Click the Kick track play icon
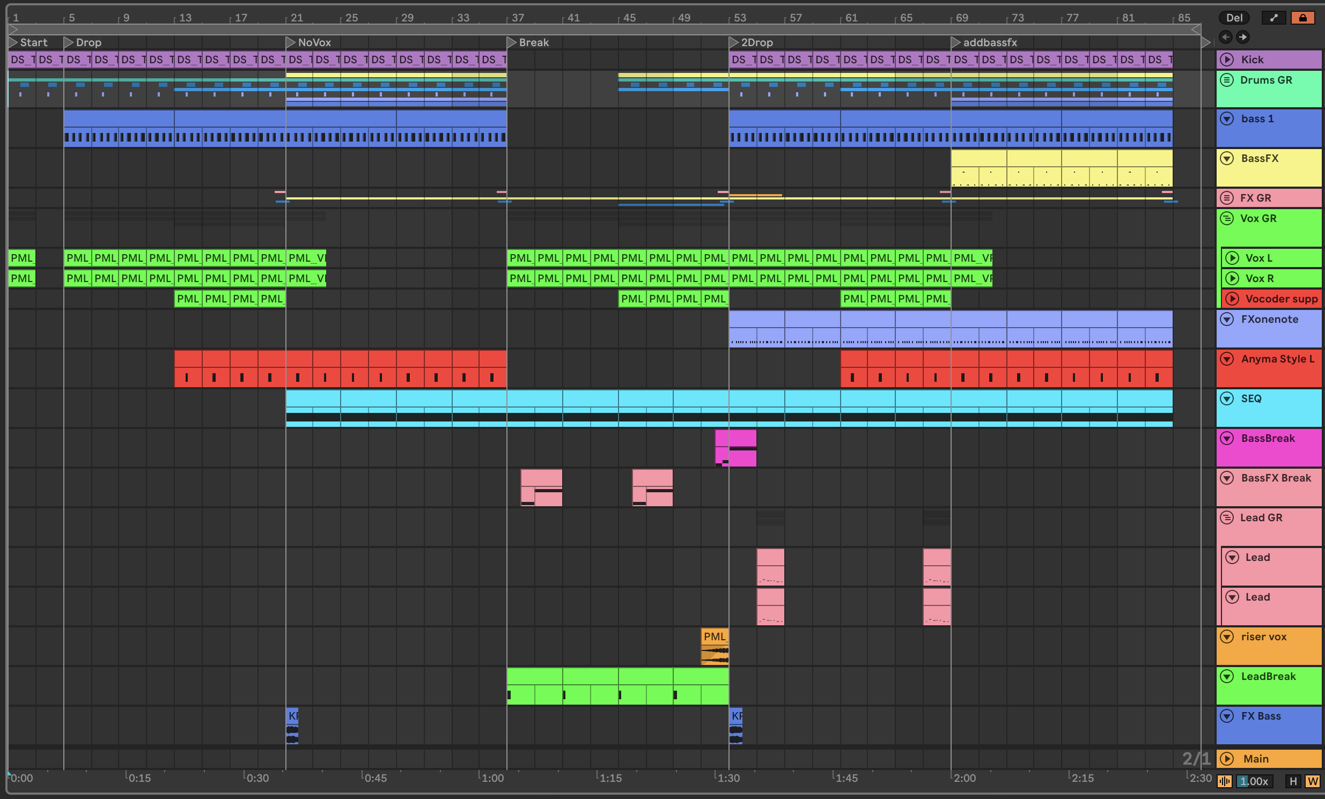Image resolution: width=1325 pixels, height=799 pixels. click(x=1227, y=60)
